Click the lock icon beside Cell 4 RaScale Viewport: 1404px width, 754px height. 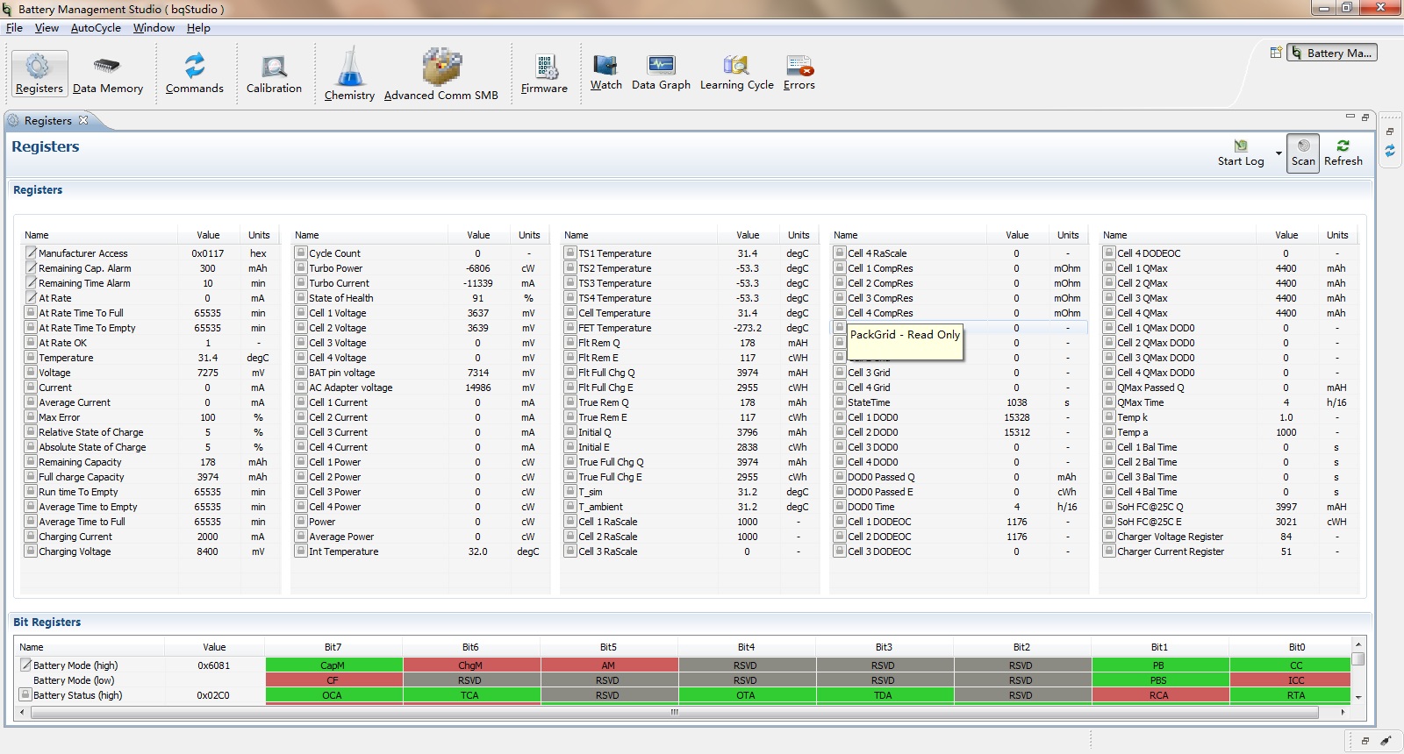point(840,253)
